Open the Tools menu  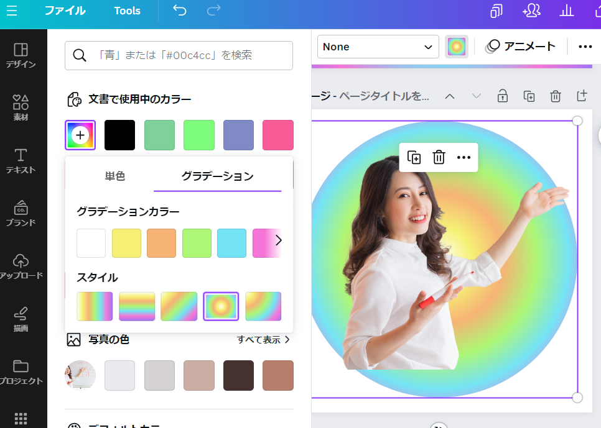tap(128, 11)
